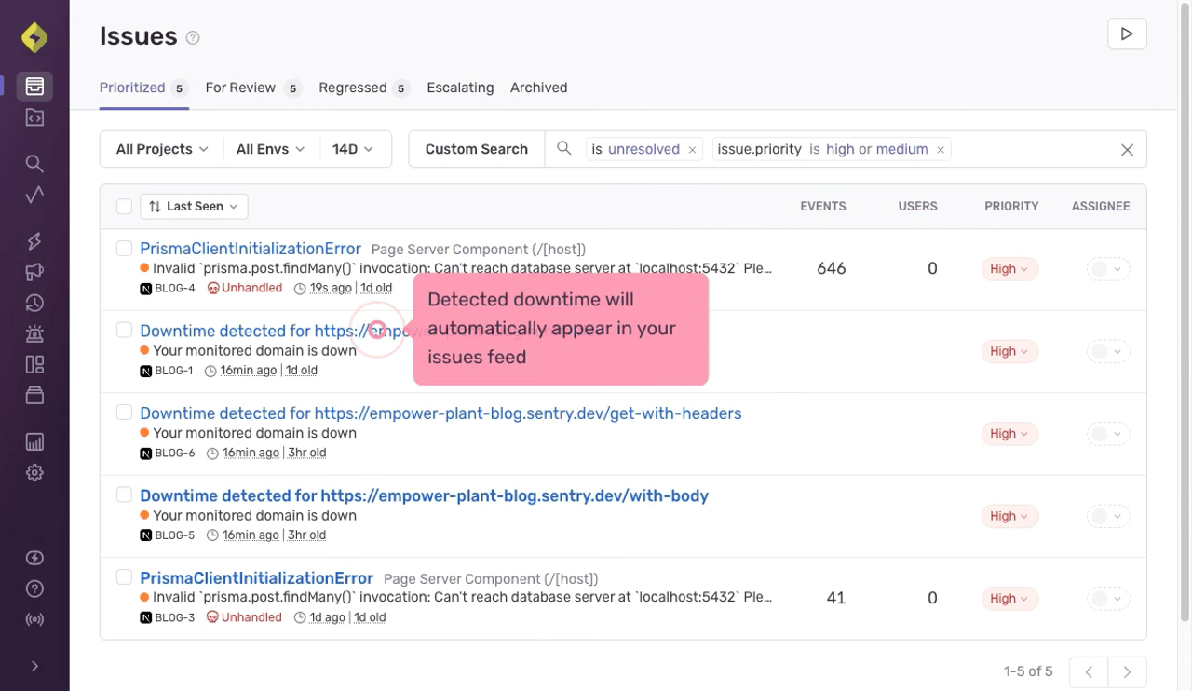Image resolution: width=1192 pixels, height=691 pixels.
Task: Select the BLOG-4 PrismaClientInitializationError checkbox
Action: pyautogui.click(x=124, y=248)
